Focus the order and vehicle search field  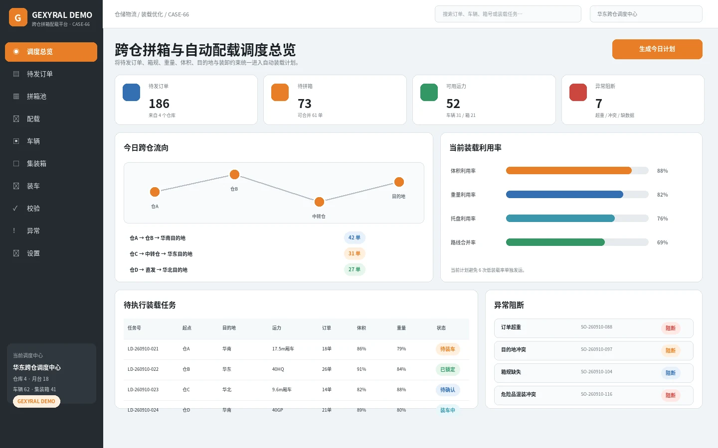pos(508,14)
